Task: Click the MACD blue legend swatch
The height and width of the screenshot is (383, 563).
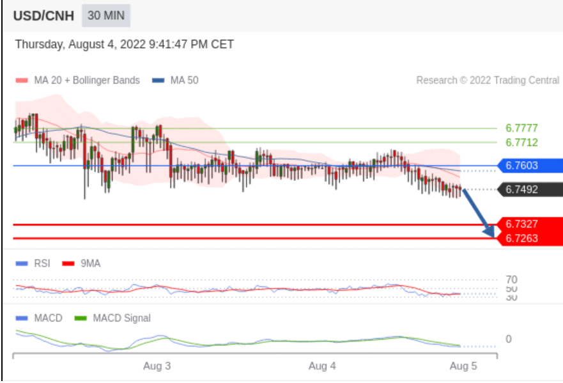Action: (22, 318)
